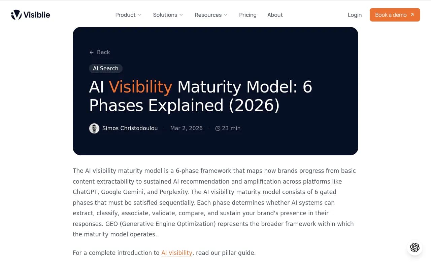431x269 pixels.
Task: Click the clock icon next to read time
Action: click(218, 128)
